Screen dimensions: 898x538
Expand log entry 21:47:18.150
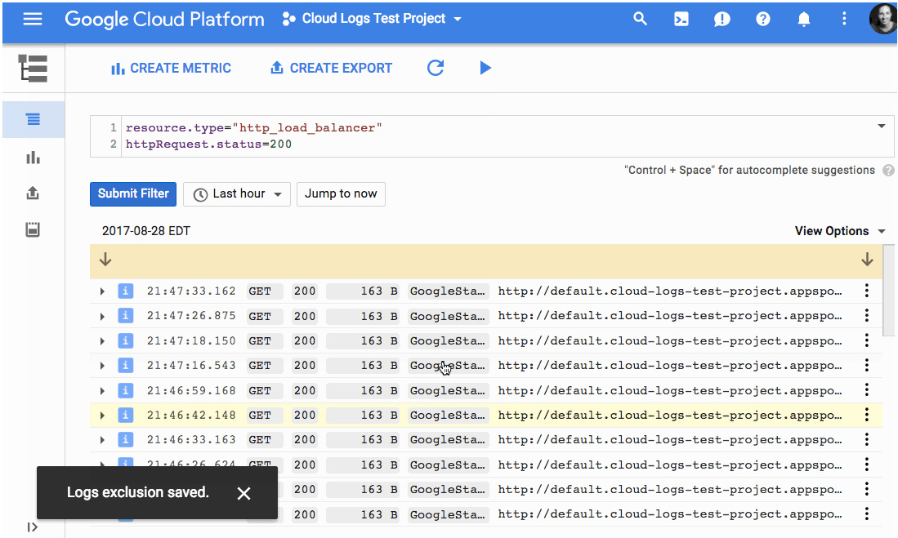pos(102,341)
